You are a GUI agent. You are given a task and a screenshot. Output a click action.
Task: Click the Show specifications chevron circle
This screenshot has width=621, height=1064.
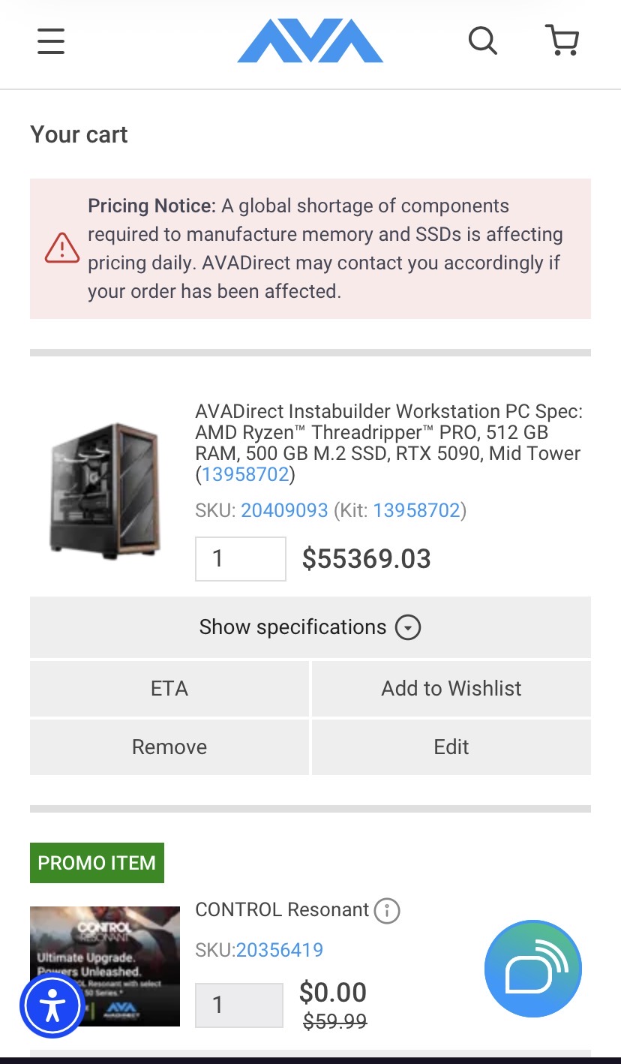click(408, 627)
